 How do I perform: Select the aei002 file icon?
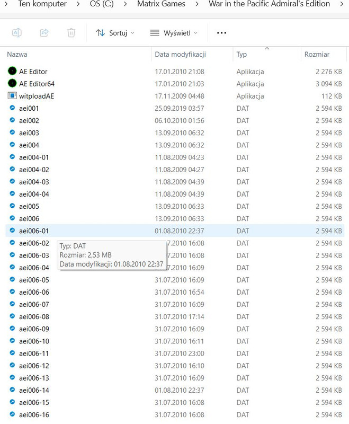(x=12, y=120)
